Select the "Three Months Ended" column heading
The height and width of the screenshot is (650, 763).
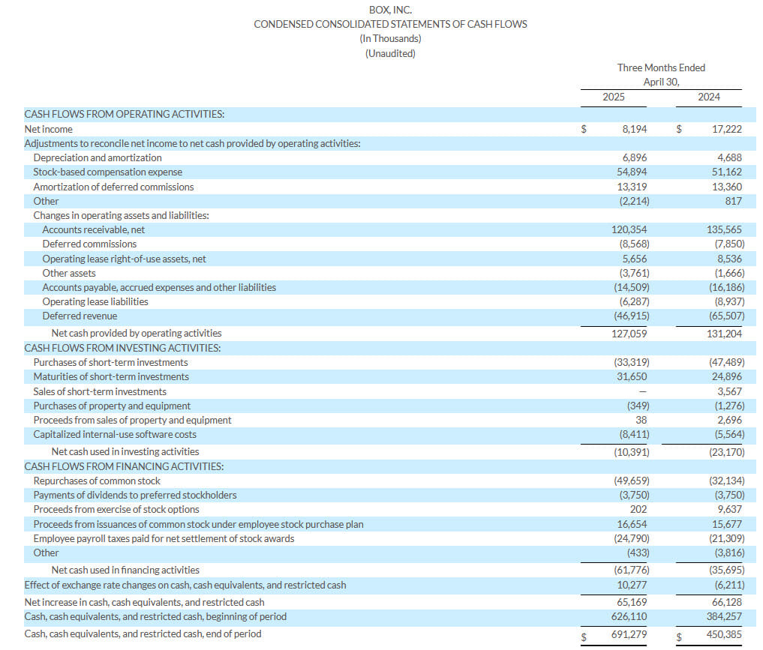click(661, 67)
